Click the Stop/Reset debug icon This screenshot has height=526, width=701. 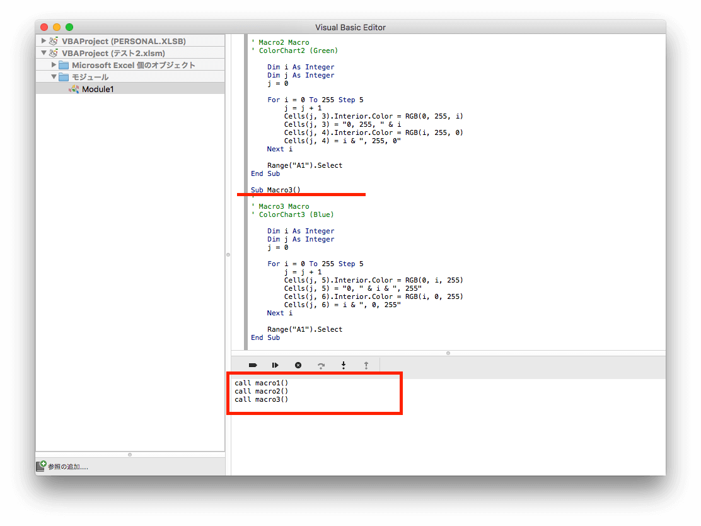[298, 365]
